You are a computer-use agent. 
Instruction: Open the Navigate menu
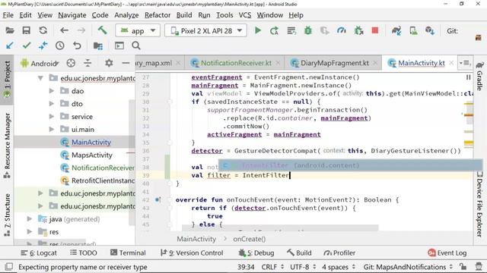(72, 15)
